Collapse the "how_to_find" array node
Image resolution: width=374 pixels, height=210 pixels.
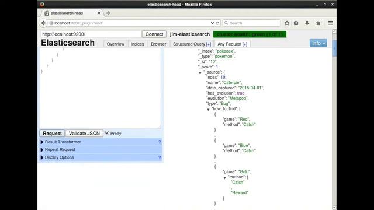208,110
